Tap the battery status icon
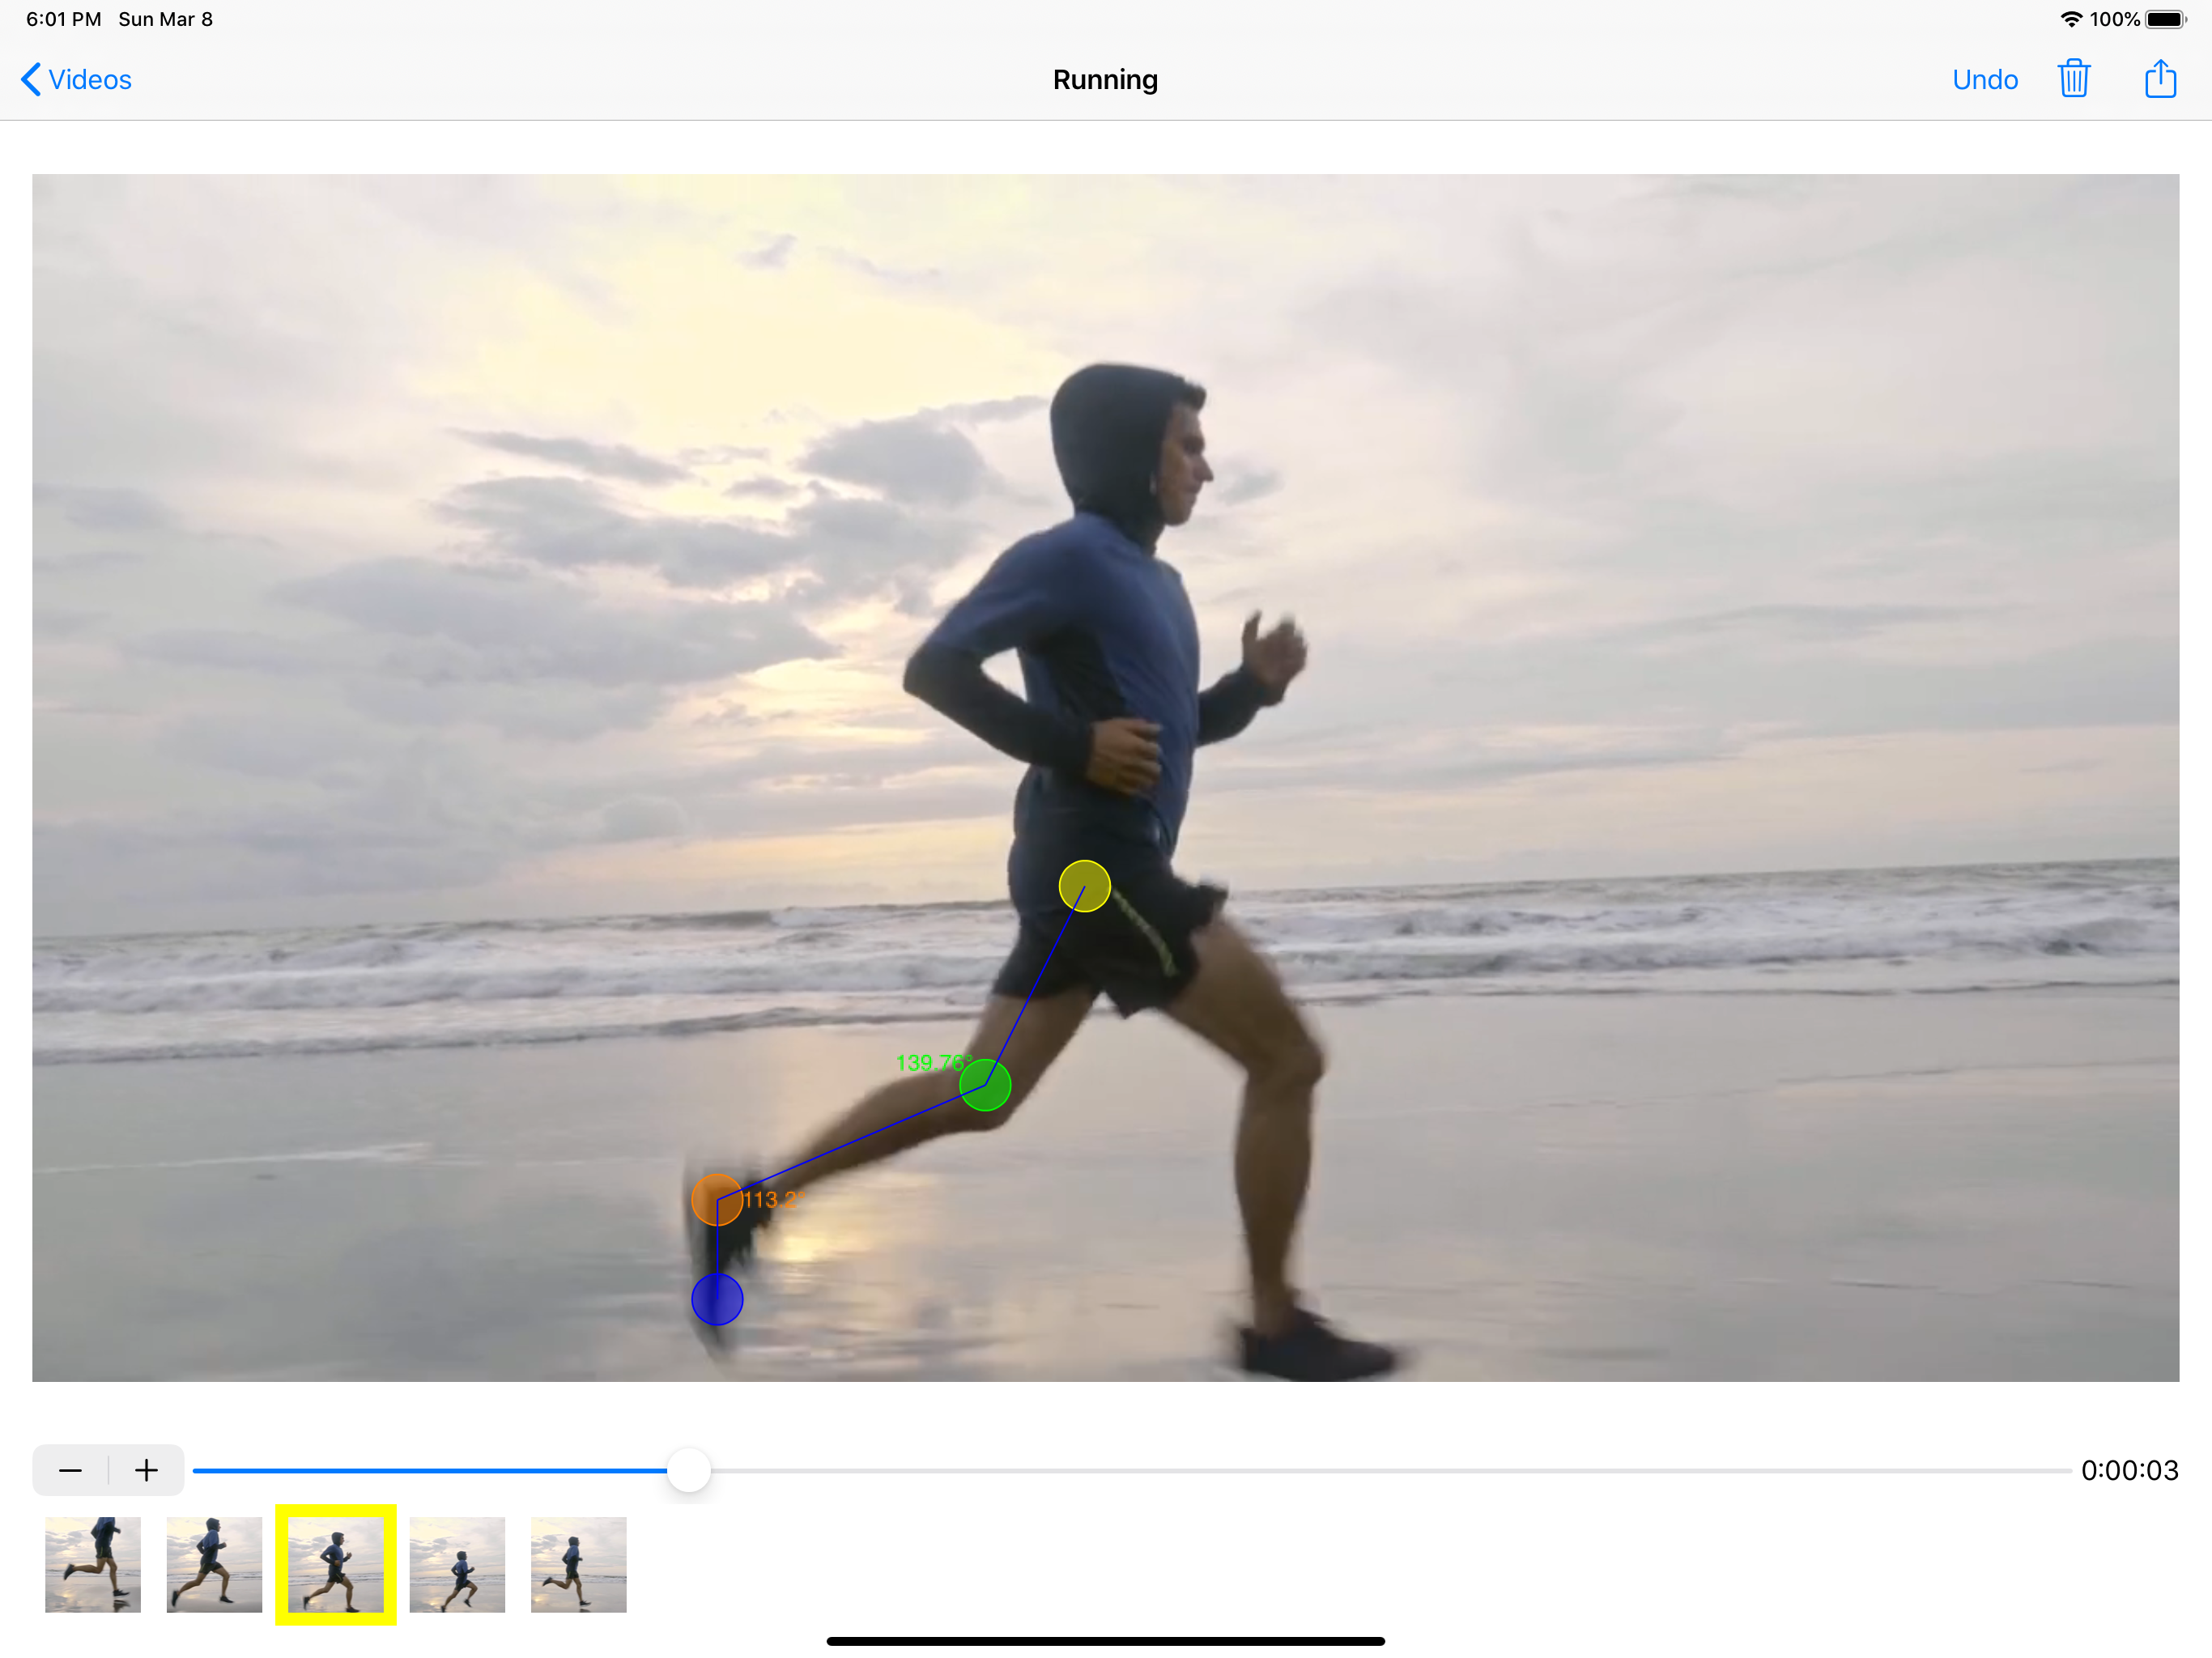The width and height of the screenshot is (2212, 1658). point(2166,19)
